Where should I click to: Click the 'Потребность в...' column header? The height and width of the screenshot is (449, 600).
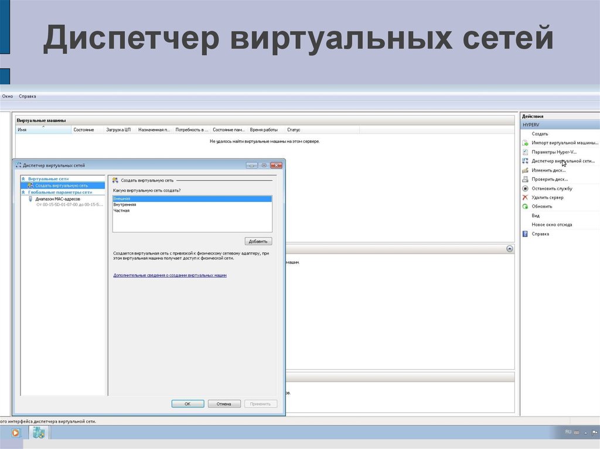pos(192,129)
